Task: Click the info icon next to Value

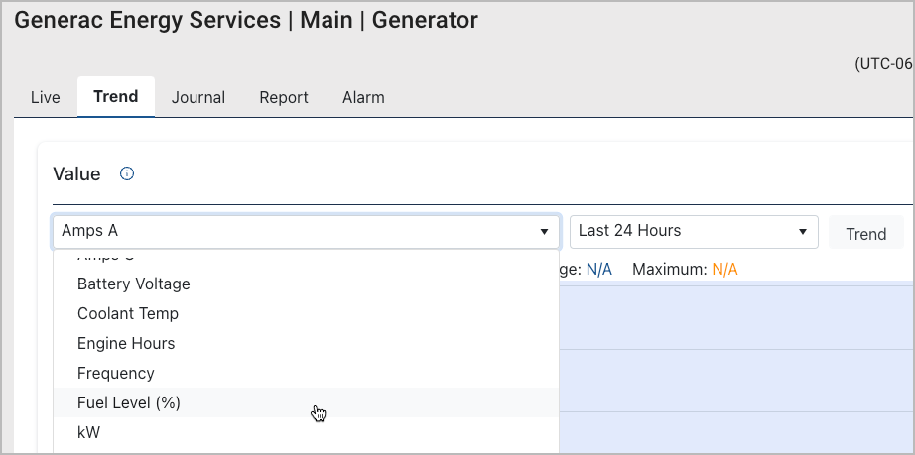Action: coord(126,174)
